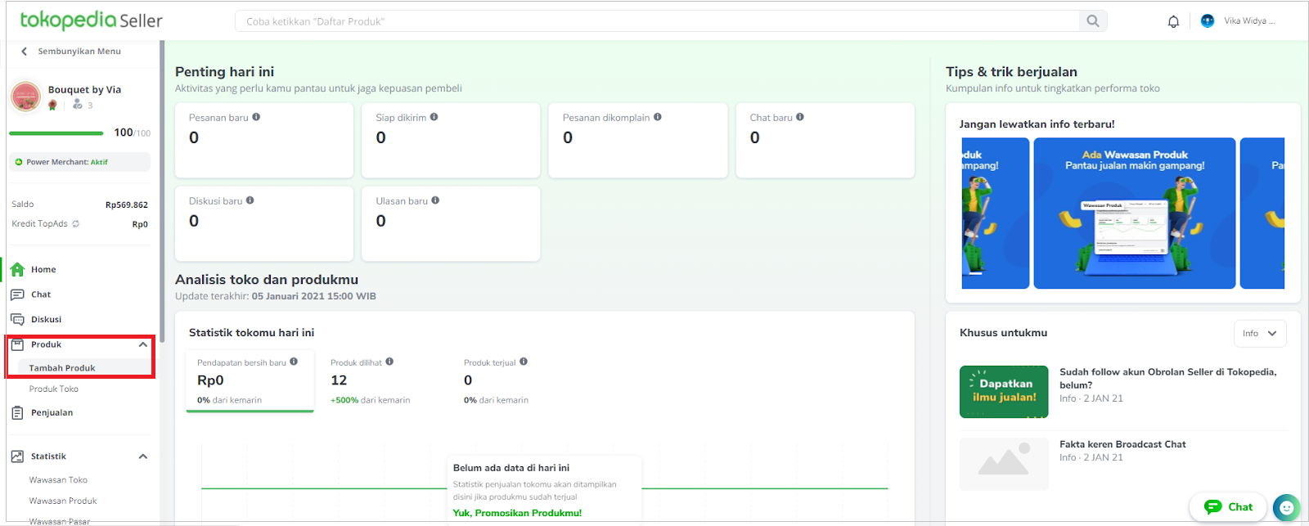Click Yuk, Promosikan Produkmu! link
This screenshot has width=1309, height=526.
517,513
